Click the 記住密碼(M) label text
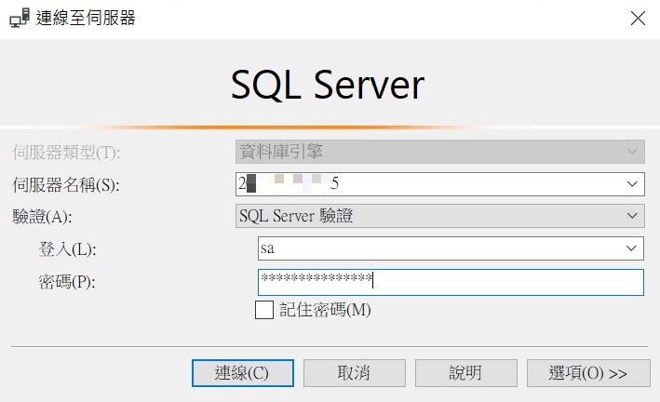 coord(325,310)
